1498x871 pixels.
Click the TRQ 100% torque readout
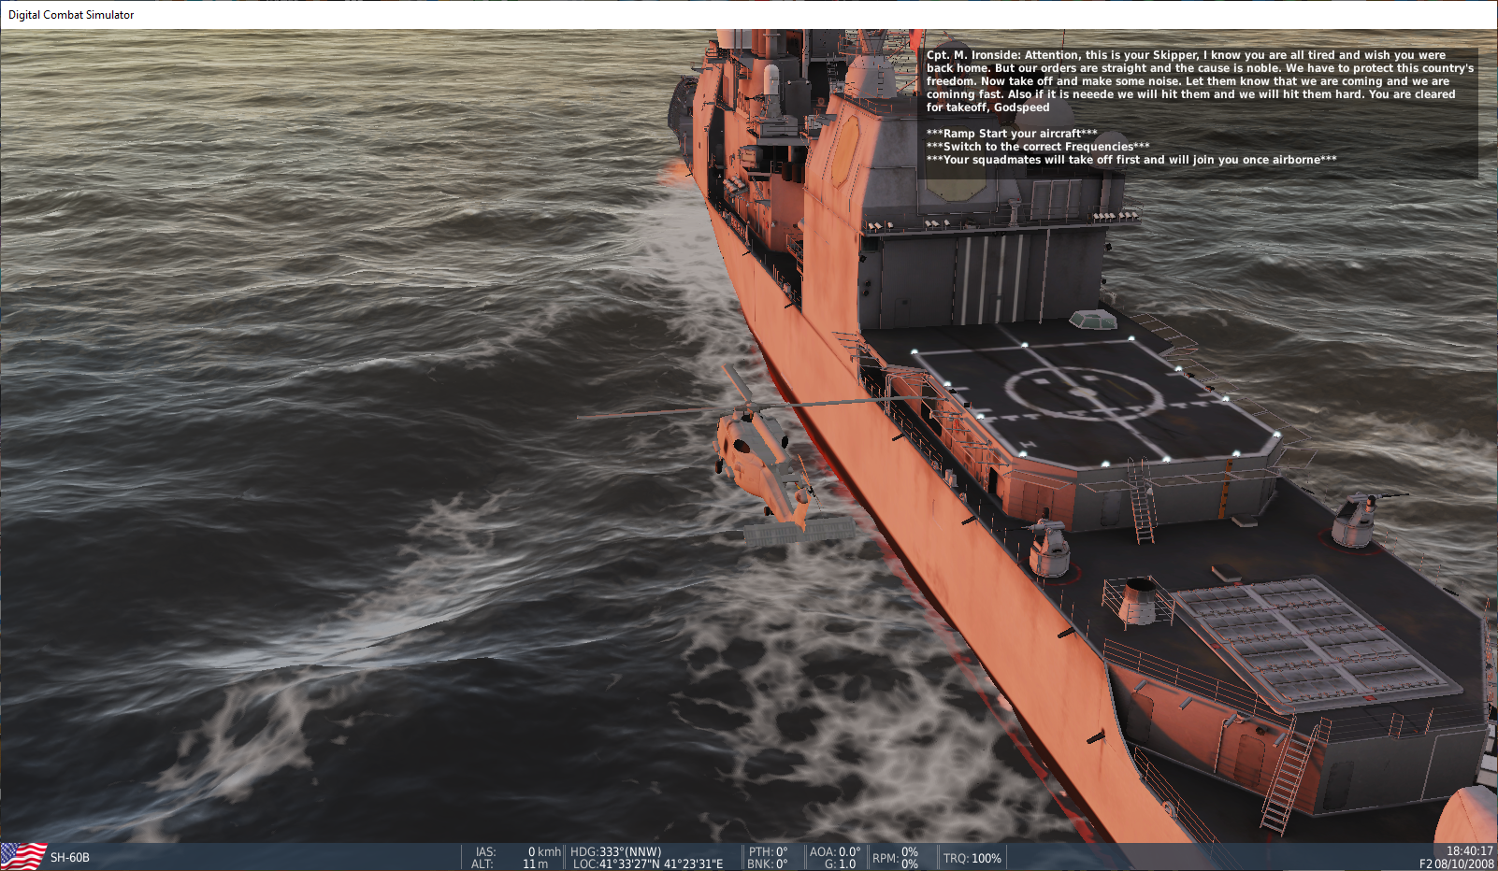tap(972, 858)
